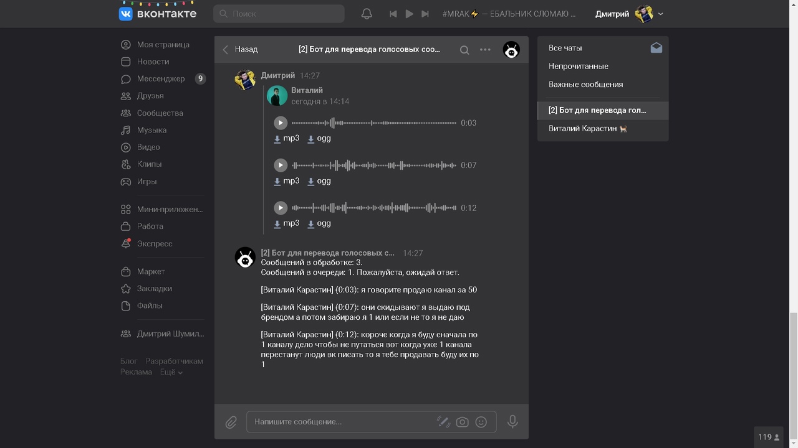The image size is (798, 448).
Task: Download the 0:07 voice message as mp3
Action: 287,181
